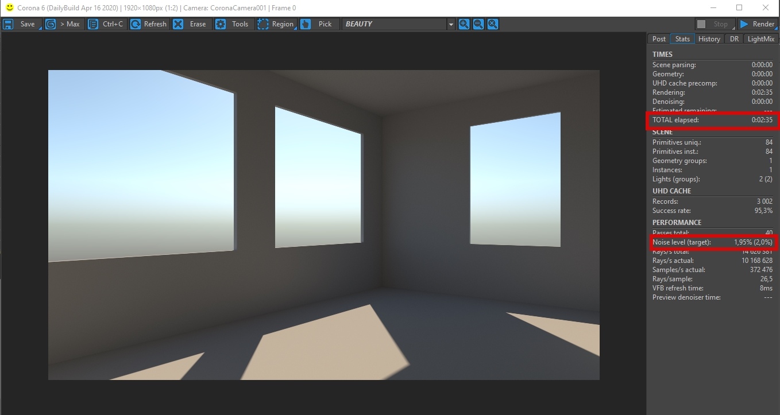Click the Refresh icon in the toolbar
Screen dimensions: 780x415
coord(136,24)
